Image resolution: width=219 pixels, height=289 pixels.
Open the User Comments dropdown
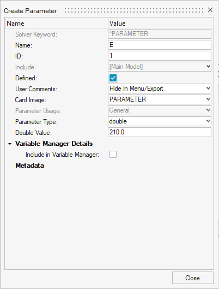(x=160, y=89)
